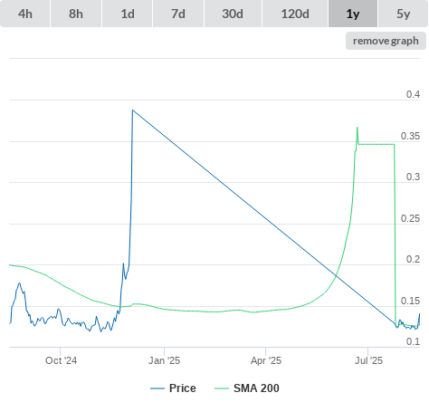This screenshot has height=412, width=429.
Task: Click the blue price line peak point
Action: click(x=132, y=110)
